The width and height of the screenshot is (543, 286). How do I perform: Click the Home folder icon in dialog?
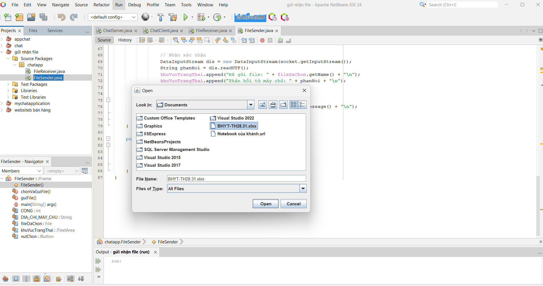[273, 105]
